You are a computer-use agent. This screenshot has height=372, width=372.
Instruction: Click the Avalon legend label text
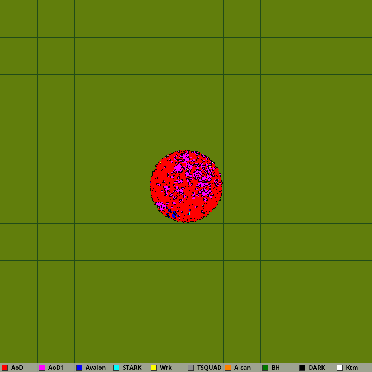click(x=96, y=368)
